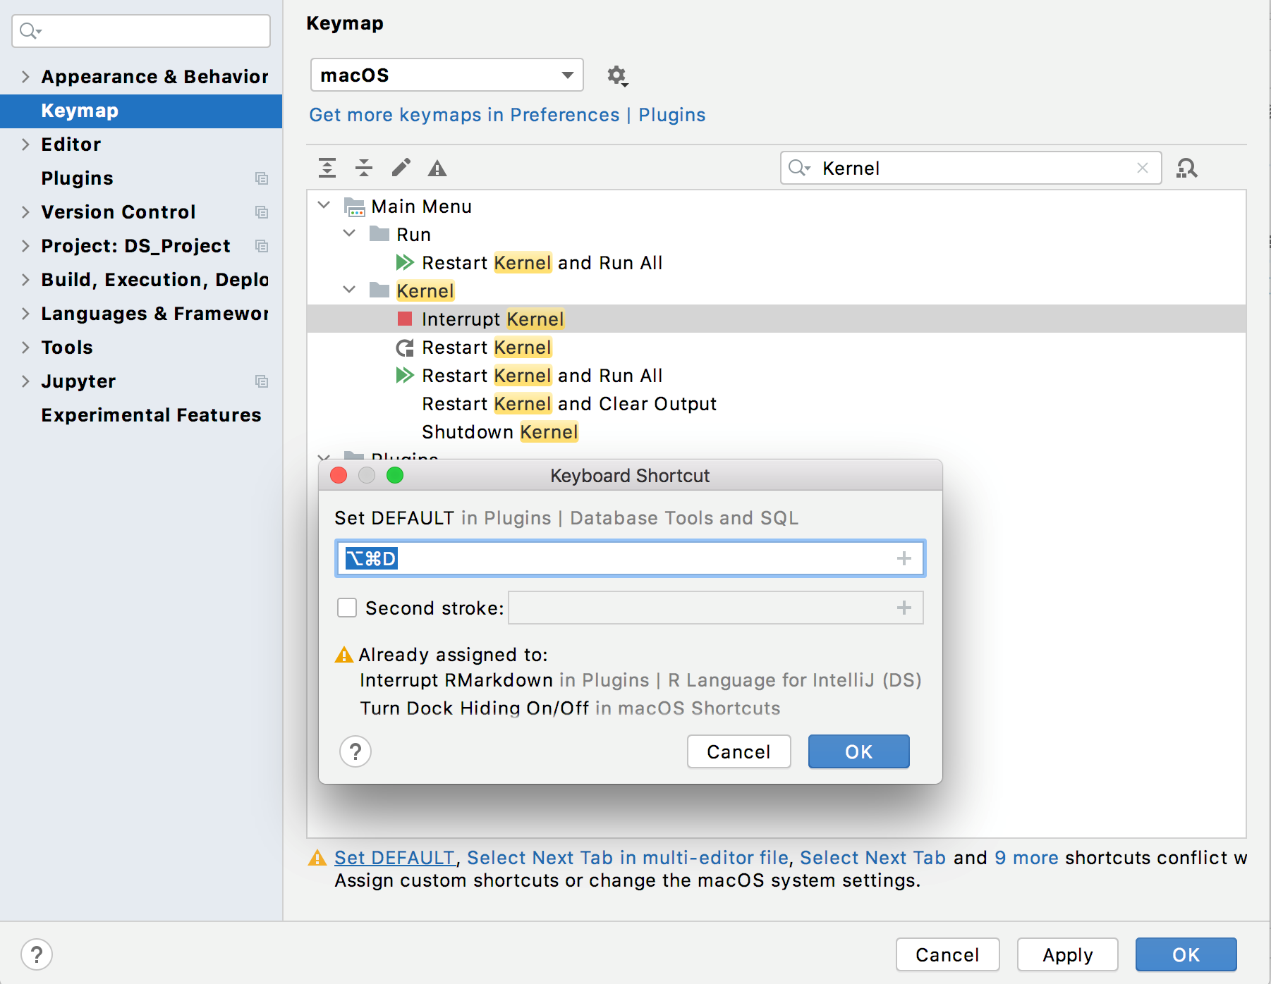Open the macOS keymap dropdown

446,75
